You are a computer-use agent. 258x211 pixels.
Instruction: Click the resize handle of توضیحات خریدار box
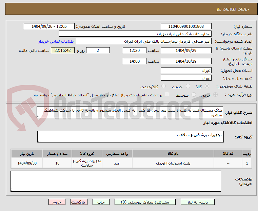[12, 190]
